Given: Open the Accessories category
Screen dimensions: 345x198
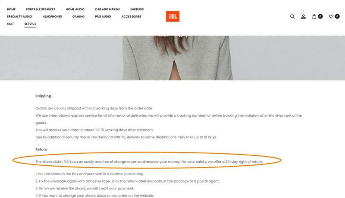Looking at the screenshot, I should point(132,16).
